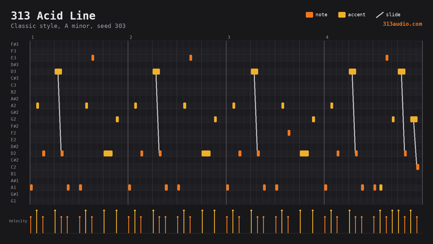433x244 pixels.
Task: Click the G2 pitch row label
Action: point(14,119)
